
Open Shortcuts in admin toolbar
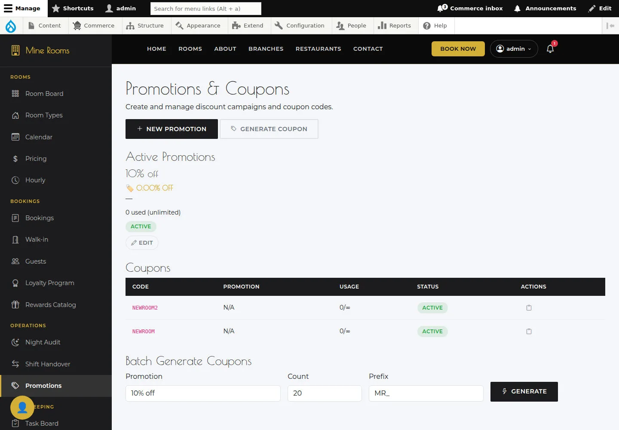[x=73, y=8]
